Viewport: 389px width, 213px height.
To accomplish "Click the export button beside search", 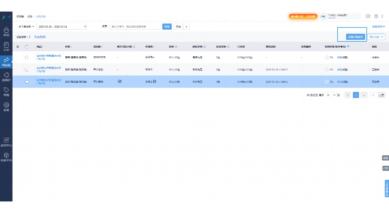I will 178,27.
